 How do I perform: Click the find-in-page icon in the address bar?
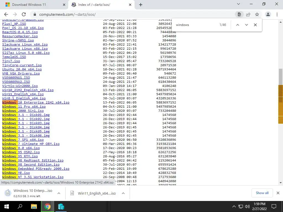coord(239,14)
